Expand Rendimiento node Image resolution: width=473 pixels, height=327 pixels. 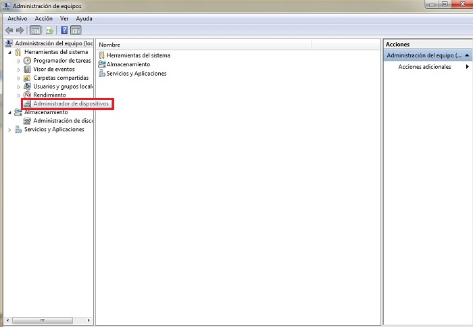(19, 95)
